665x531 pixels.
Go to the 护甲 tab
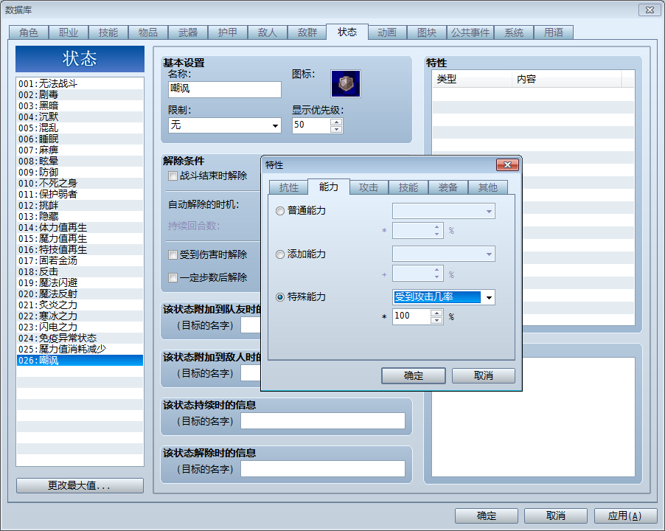click(x=228, y=32)
